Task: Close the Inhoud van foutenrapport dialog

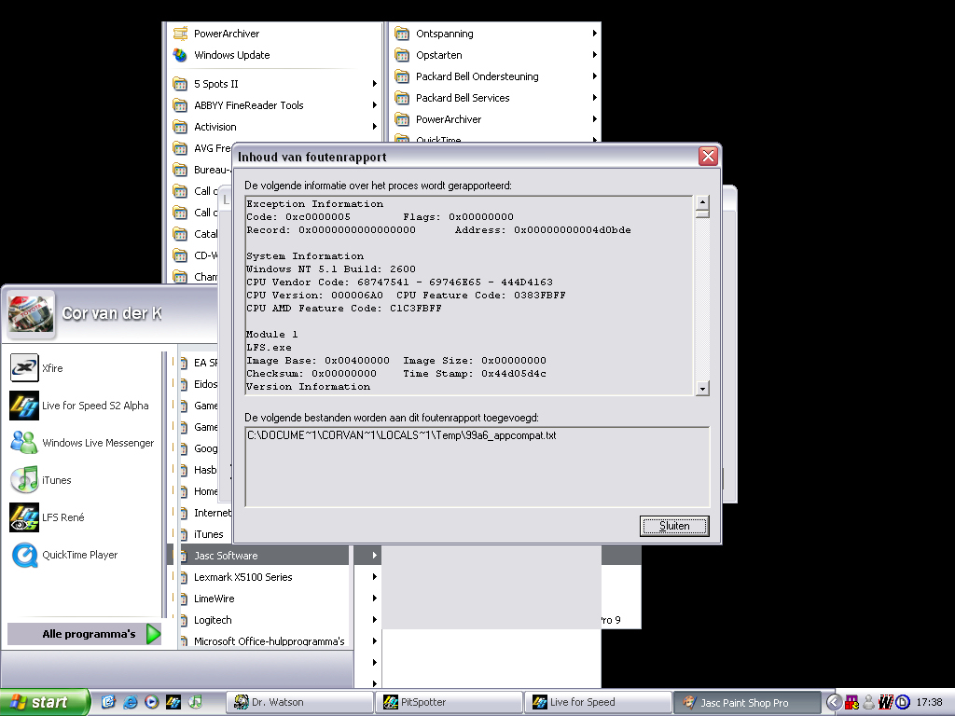Action: (x=708, y=157)
